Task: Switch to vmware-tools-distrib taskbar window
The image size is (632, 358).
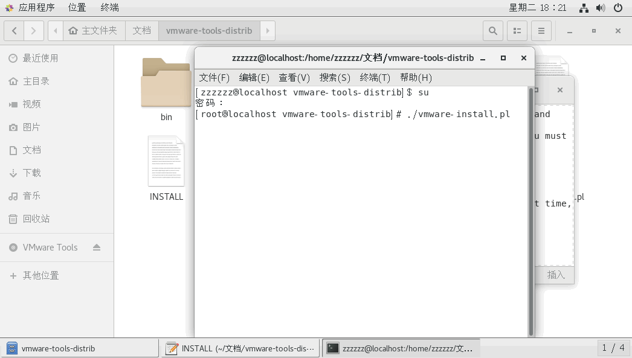Action: point(79,348)
